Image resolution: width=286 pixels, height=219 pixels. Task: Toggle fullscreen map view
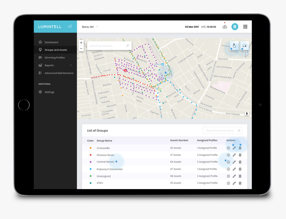click(x=247, y=54)
